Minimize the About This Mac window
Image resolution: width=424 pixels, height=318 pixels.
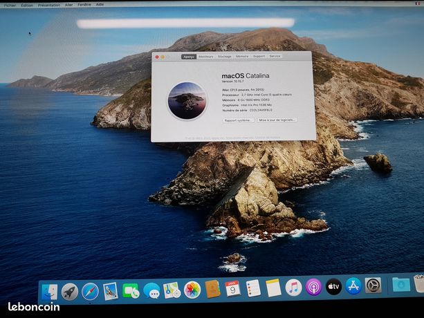click(163, 57)
